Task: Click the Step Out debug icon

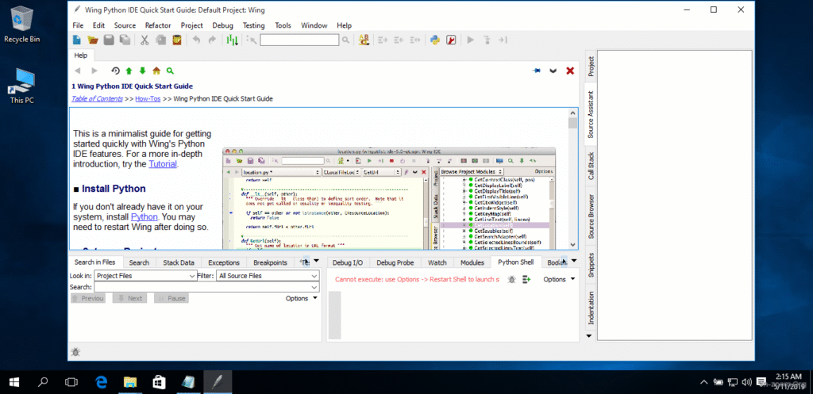Action: (x=503, y=40)
